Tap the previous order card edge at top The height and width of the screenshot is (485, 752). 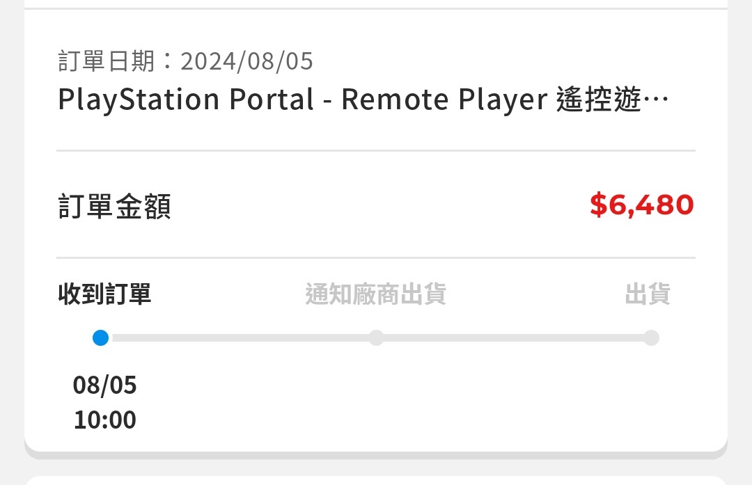coord(376,3)
